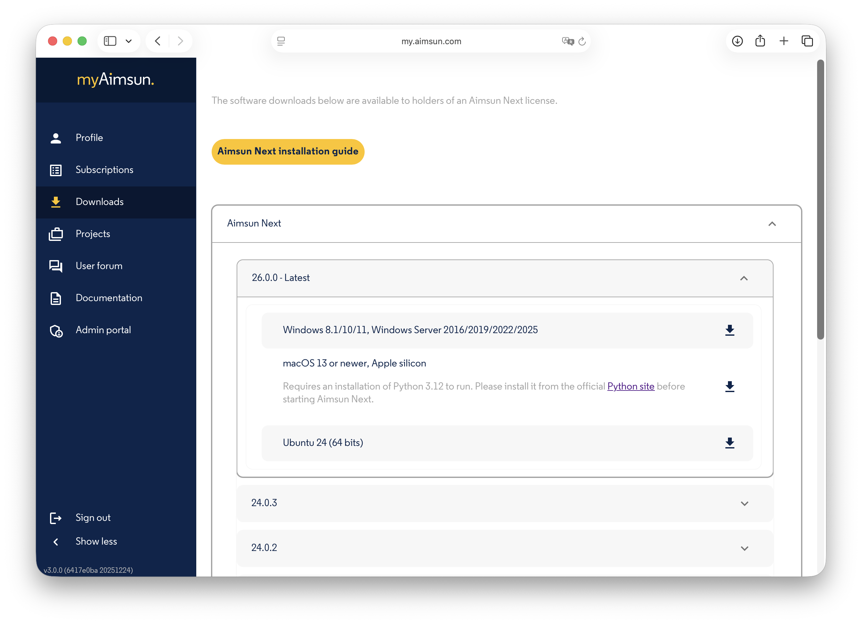Screen dimensions: 862x624
Task: Follow the Python site link
Action: click(x=630, y=386)
